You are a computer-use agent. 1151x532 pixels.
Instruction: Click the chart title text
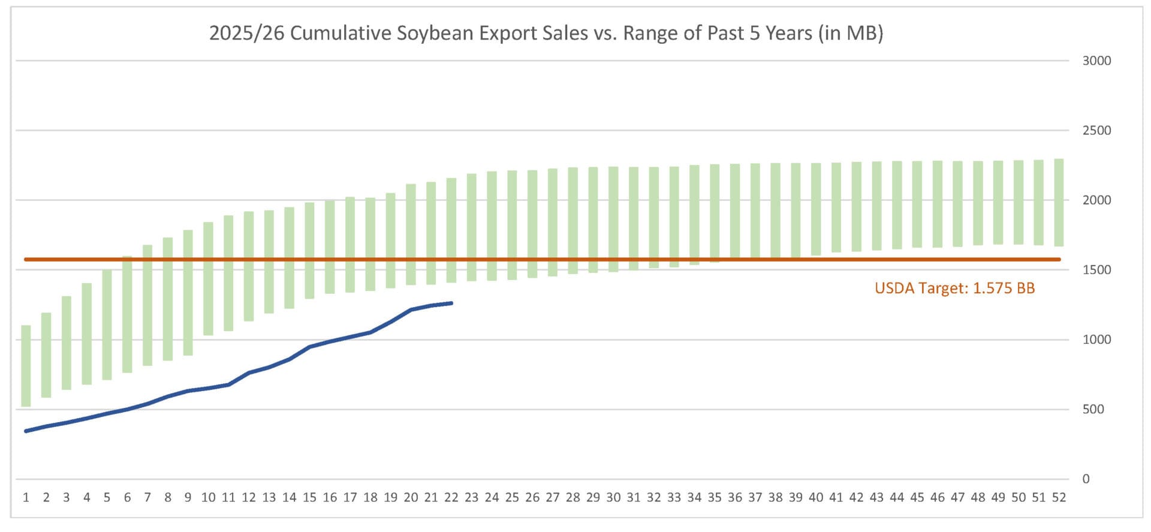click(x=546, y=33)
